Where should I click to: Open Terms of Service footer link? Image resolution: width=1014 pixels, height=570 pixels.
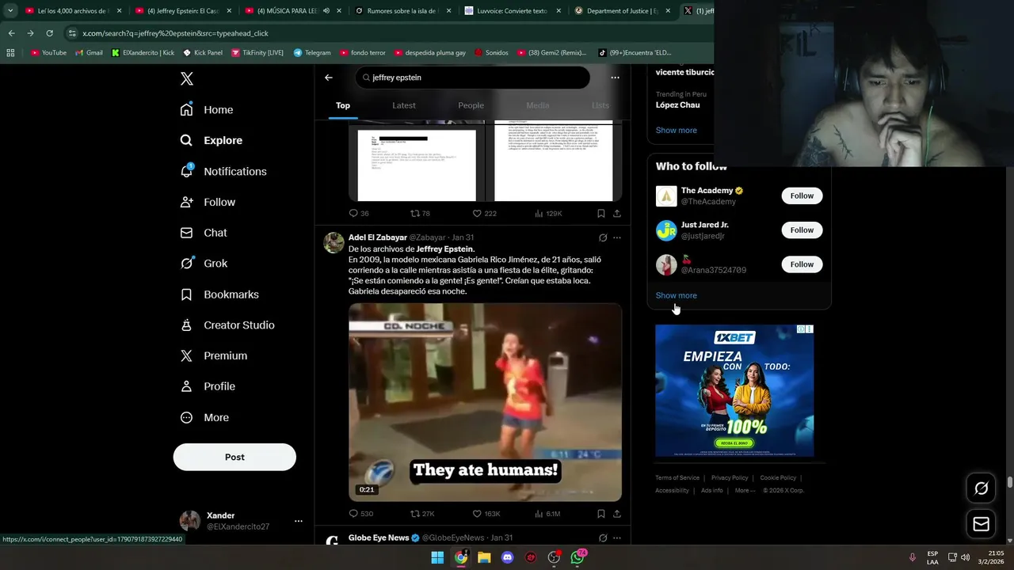click(x=677, y=478)
